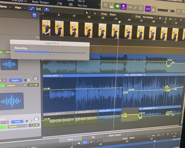Screen dimensions: 185x148
Task: Toggle the switch beside the Region button
Action: coord(27,80)
